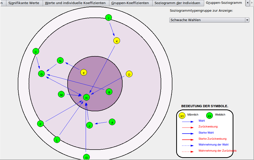Click the green node M
The image size is (254, 160).
(61, 94)
